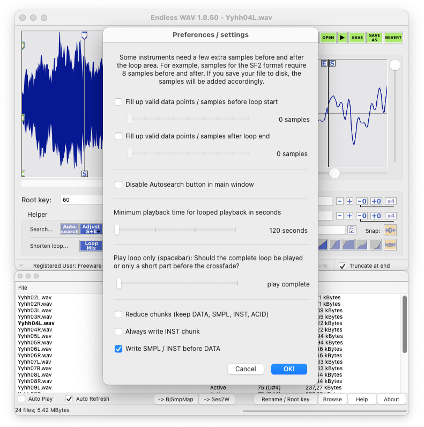Confirm preferences with OK! button
Viewport: 424px width, 427px height.
(x=289, y=369)
